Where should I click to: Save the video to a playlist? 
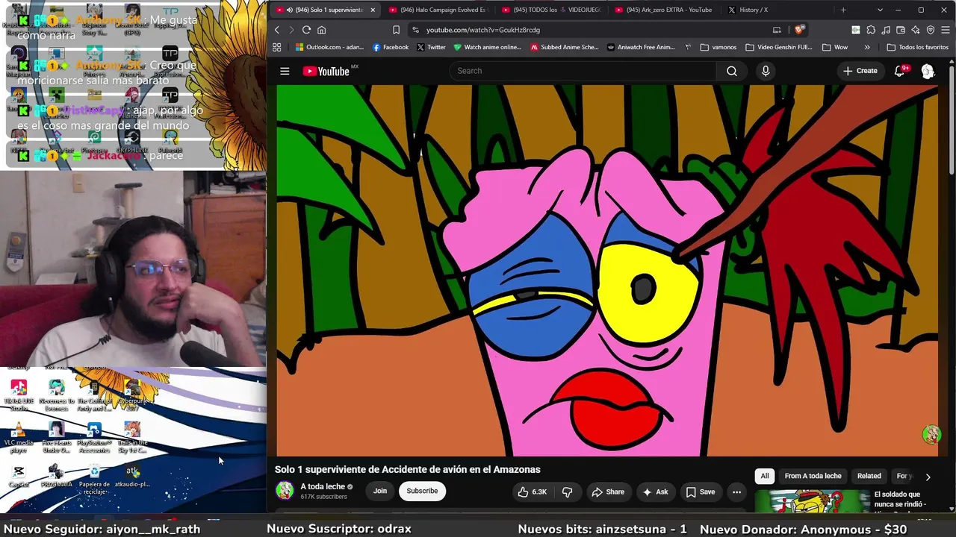[x=701, y=492]
